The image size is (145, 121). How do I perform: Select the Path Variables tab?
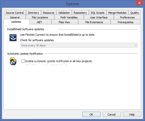[69, 17]
